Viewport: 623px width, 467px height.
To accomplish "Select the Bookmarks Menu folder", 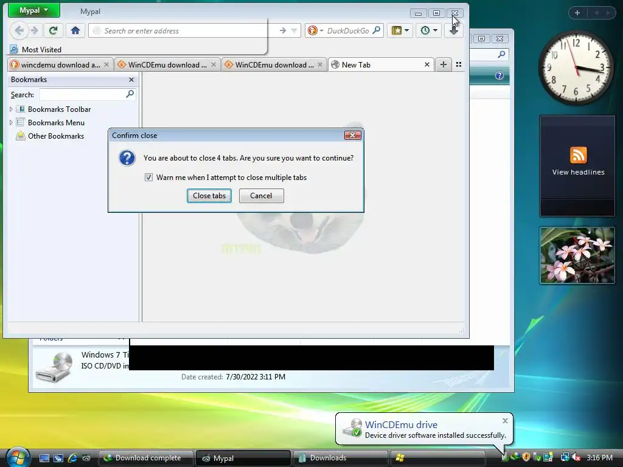I will 50,123.
